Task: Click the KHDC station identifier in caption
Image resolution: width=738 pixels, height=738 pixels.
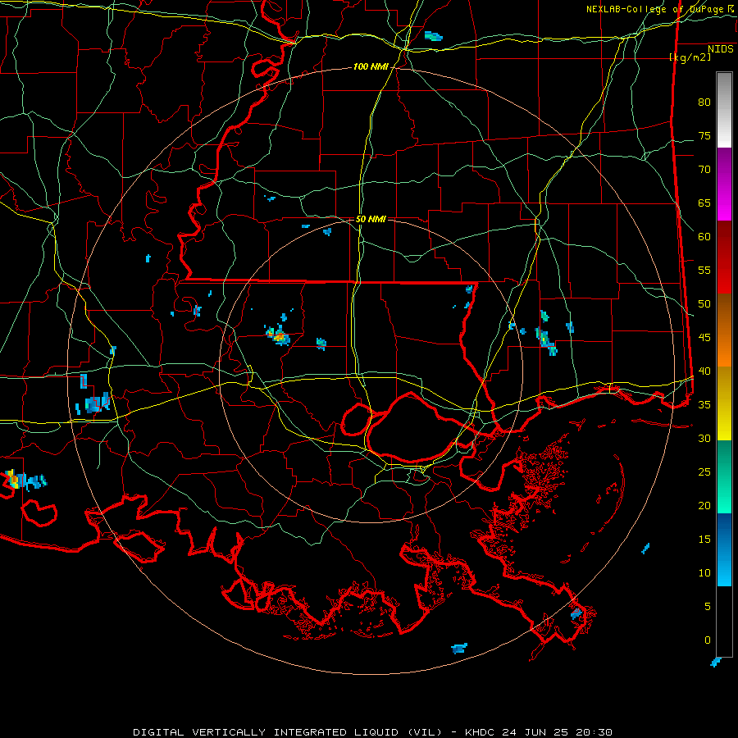Action: (x=481, y=732)
